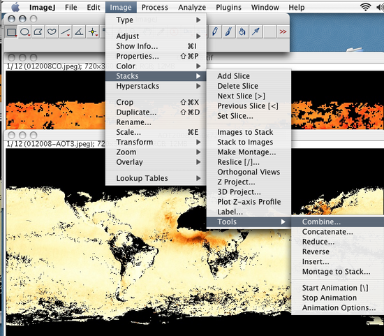
Task: Expand the Tools submenu under Stacks
Action: coord(249,222)
